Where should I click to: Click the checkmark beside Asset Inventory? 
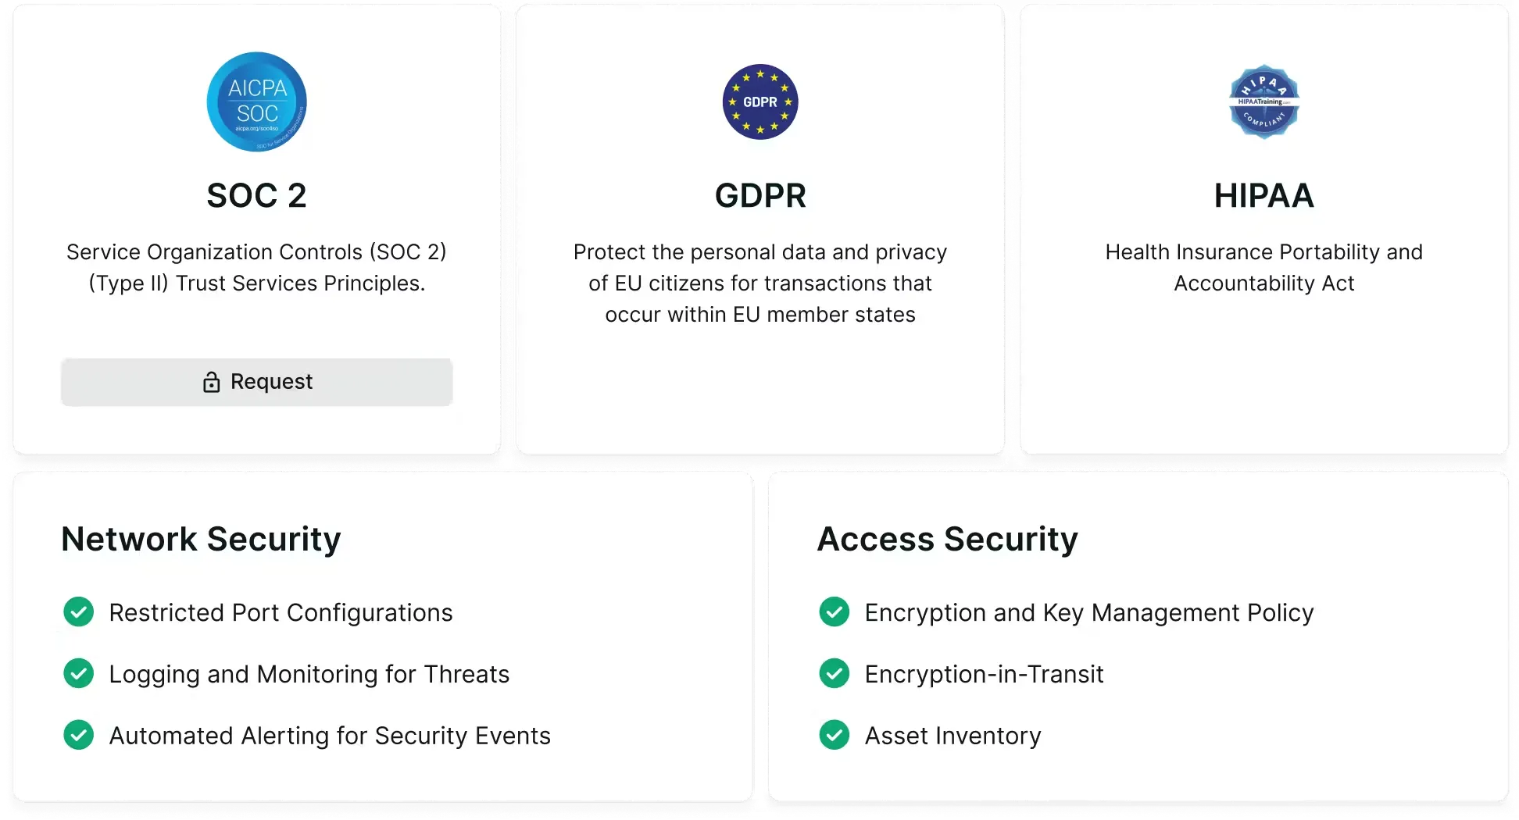click(834, 735)
